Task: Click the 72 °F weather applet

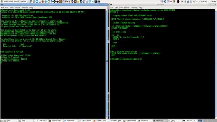Action: coord(196,1)
